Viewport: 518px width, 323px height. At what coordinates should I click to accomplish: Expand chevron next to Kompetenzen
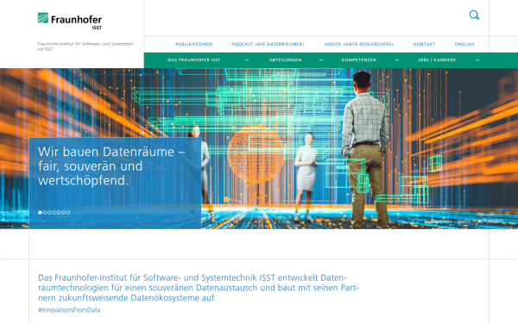[x=397, y=60]
